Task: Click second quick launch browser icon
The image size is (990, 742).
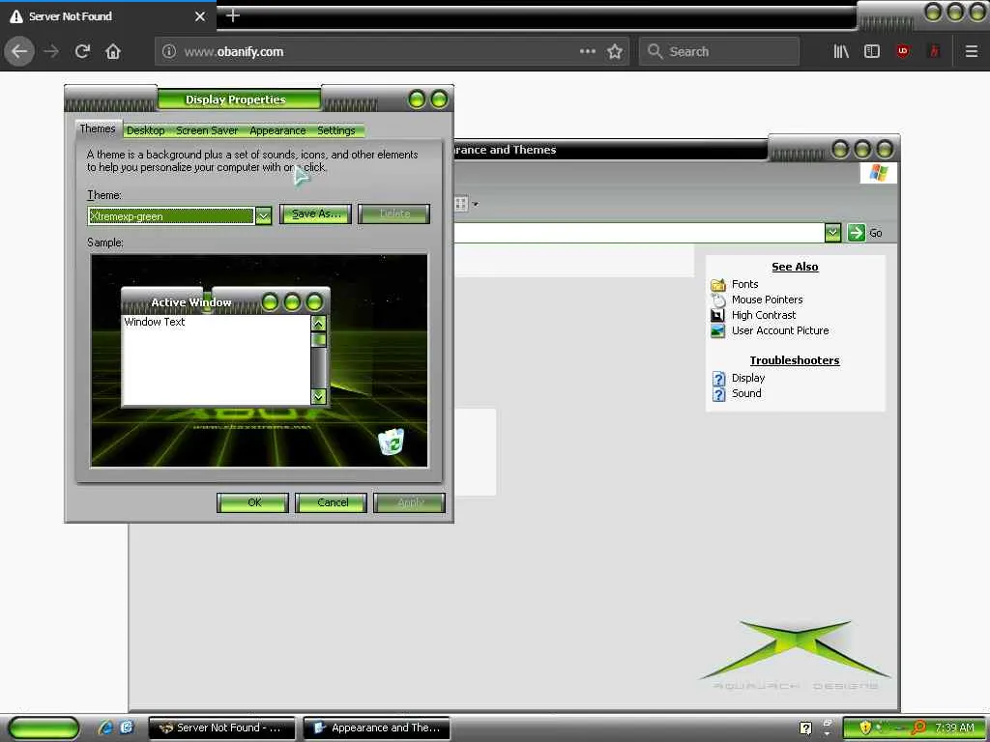Action: [127, 728]
